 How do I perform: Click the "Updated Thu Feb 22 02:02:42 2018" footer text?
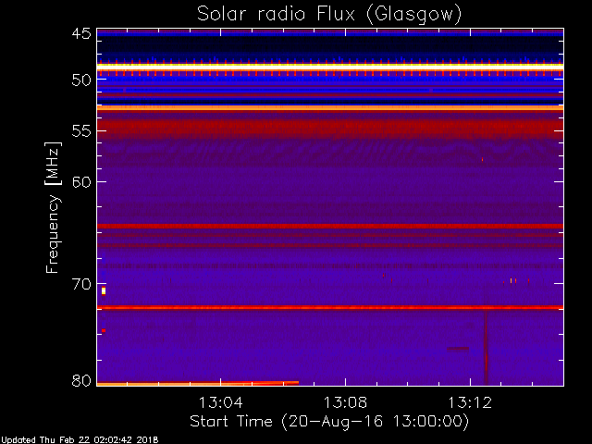(80, 440)
